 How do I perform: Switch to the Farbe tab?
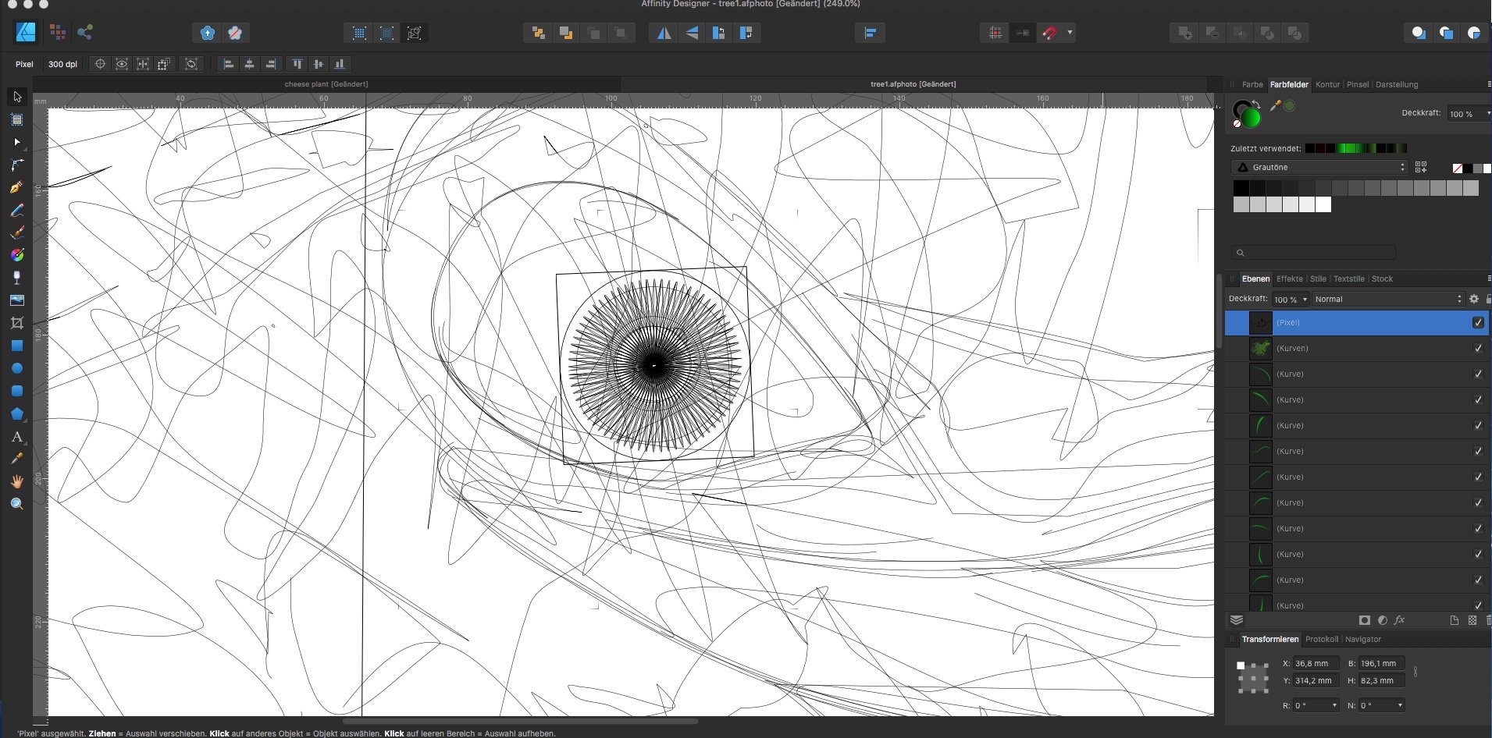(x=1252, y=84)
